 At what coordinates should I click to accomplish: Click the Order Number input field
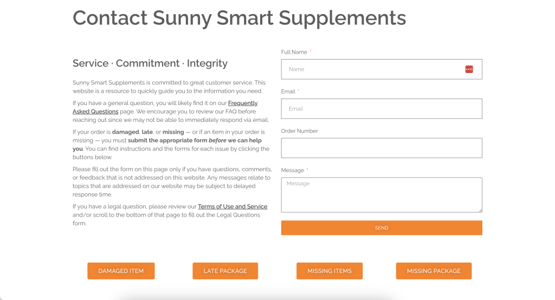382,148
